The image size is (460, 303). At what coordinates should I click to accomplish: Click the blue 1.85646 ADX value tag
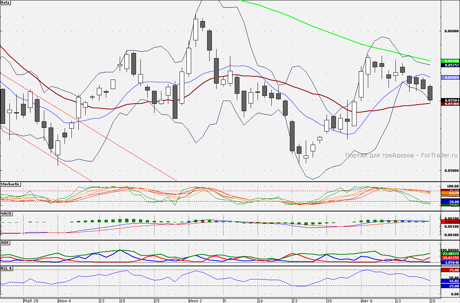450,262
